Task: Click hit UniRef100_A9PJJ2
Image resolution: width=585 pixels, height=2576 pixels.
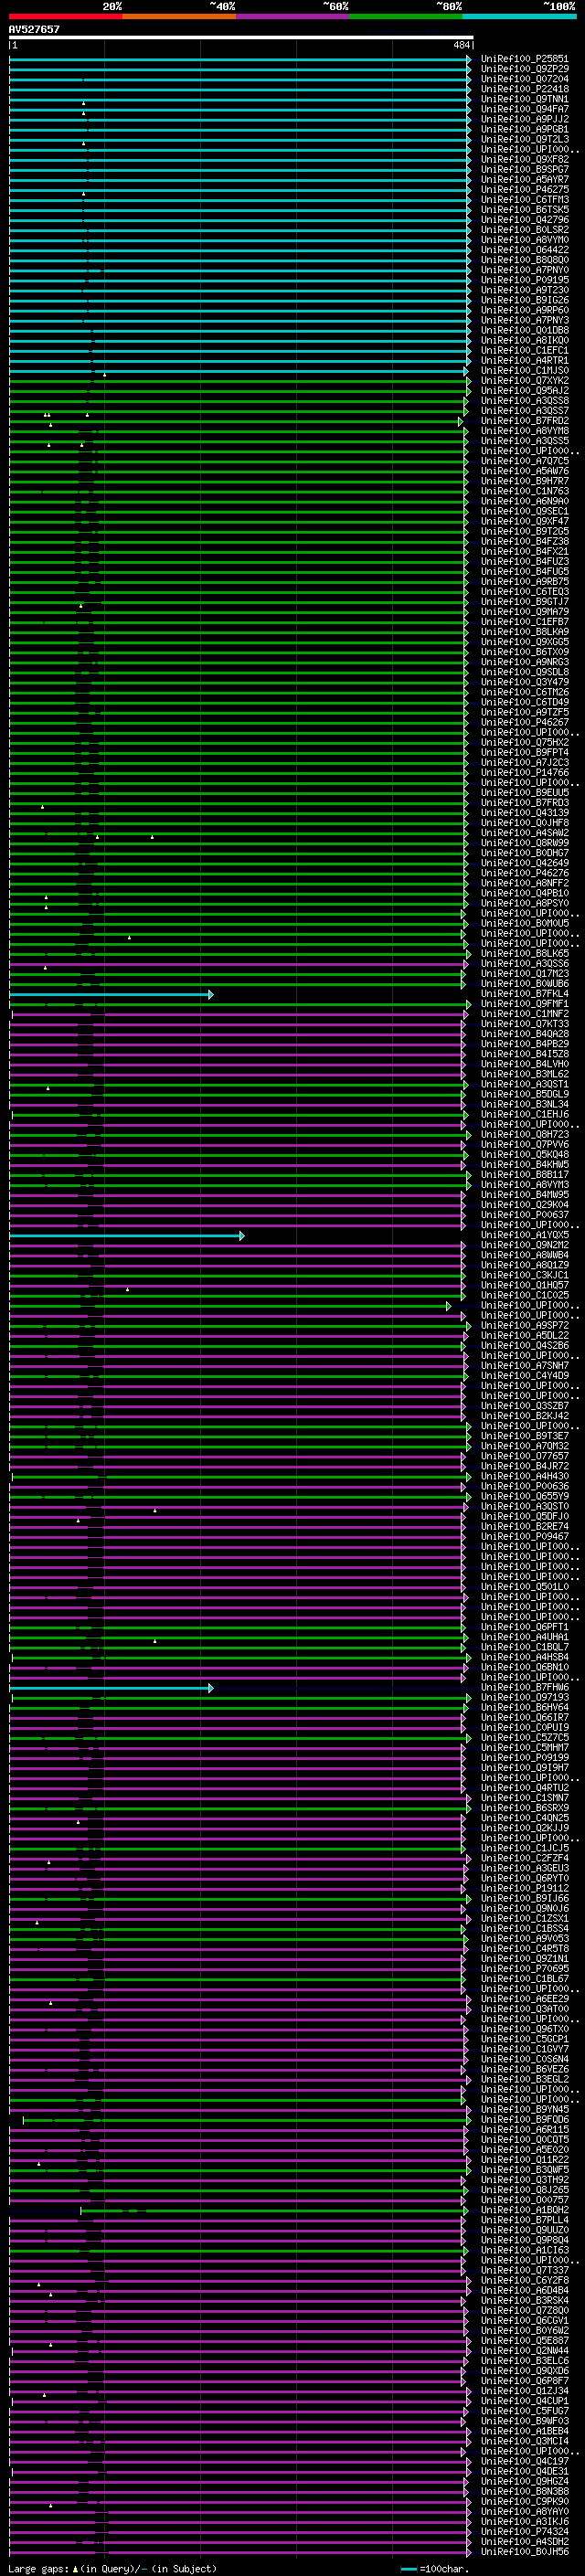Action: [x=525, y=119]
